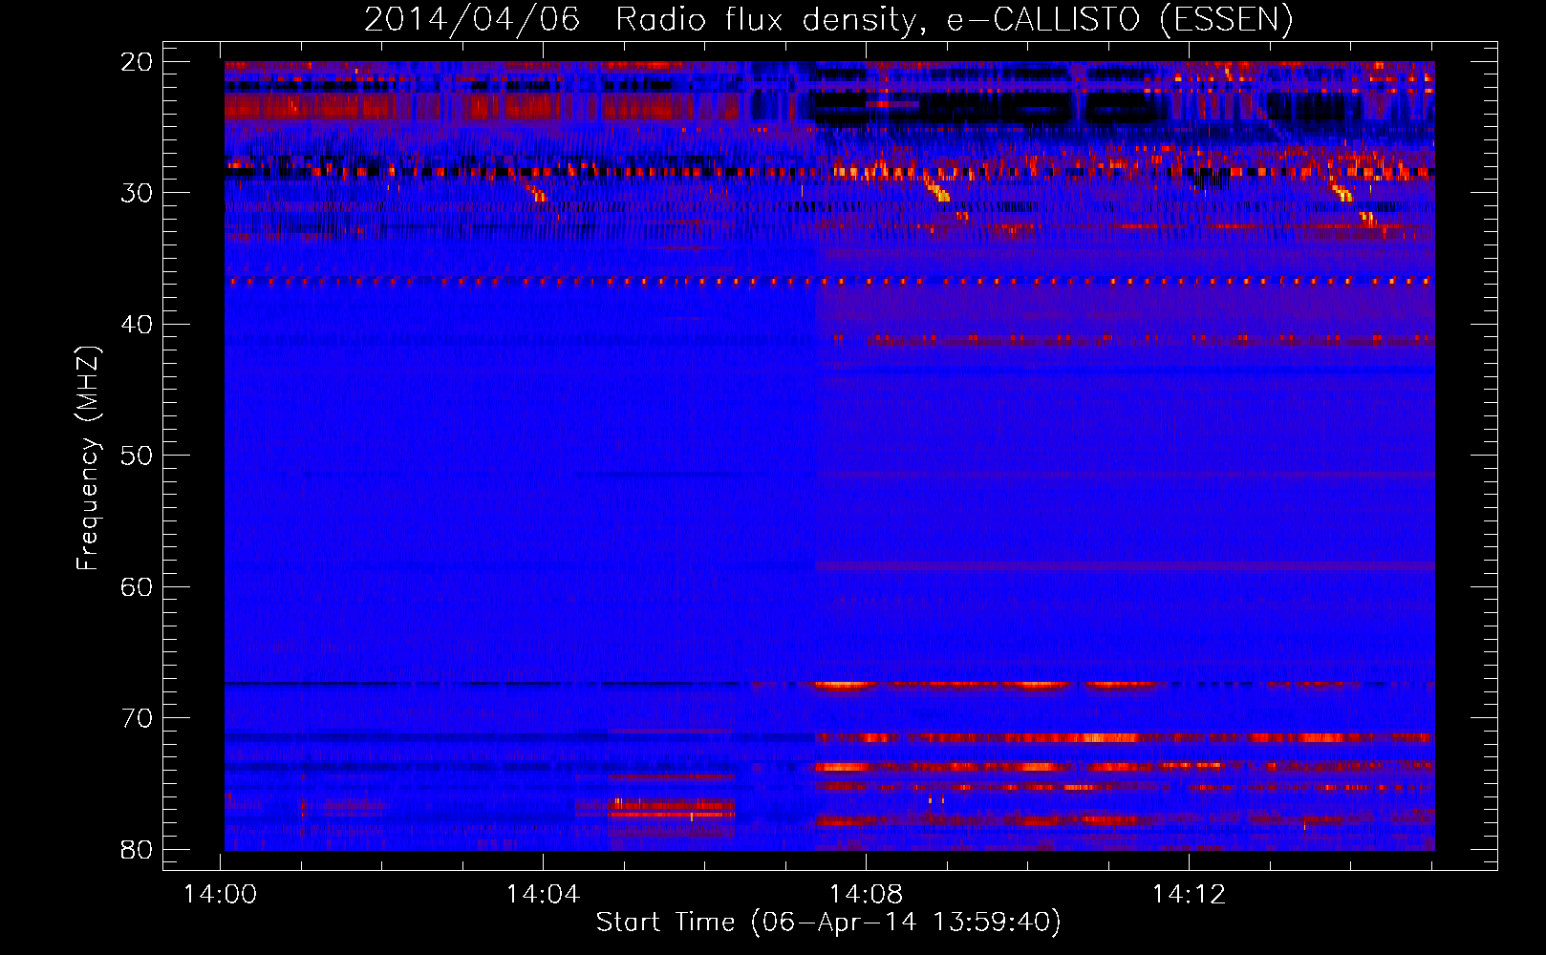1546x955 pixels.
Task: Click the 14:12 time tick label
Action: point(1189,895)
